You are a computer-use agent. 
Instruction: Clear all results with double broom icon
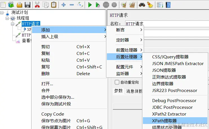tap(132, 5)
